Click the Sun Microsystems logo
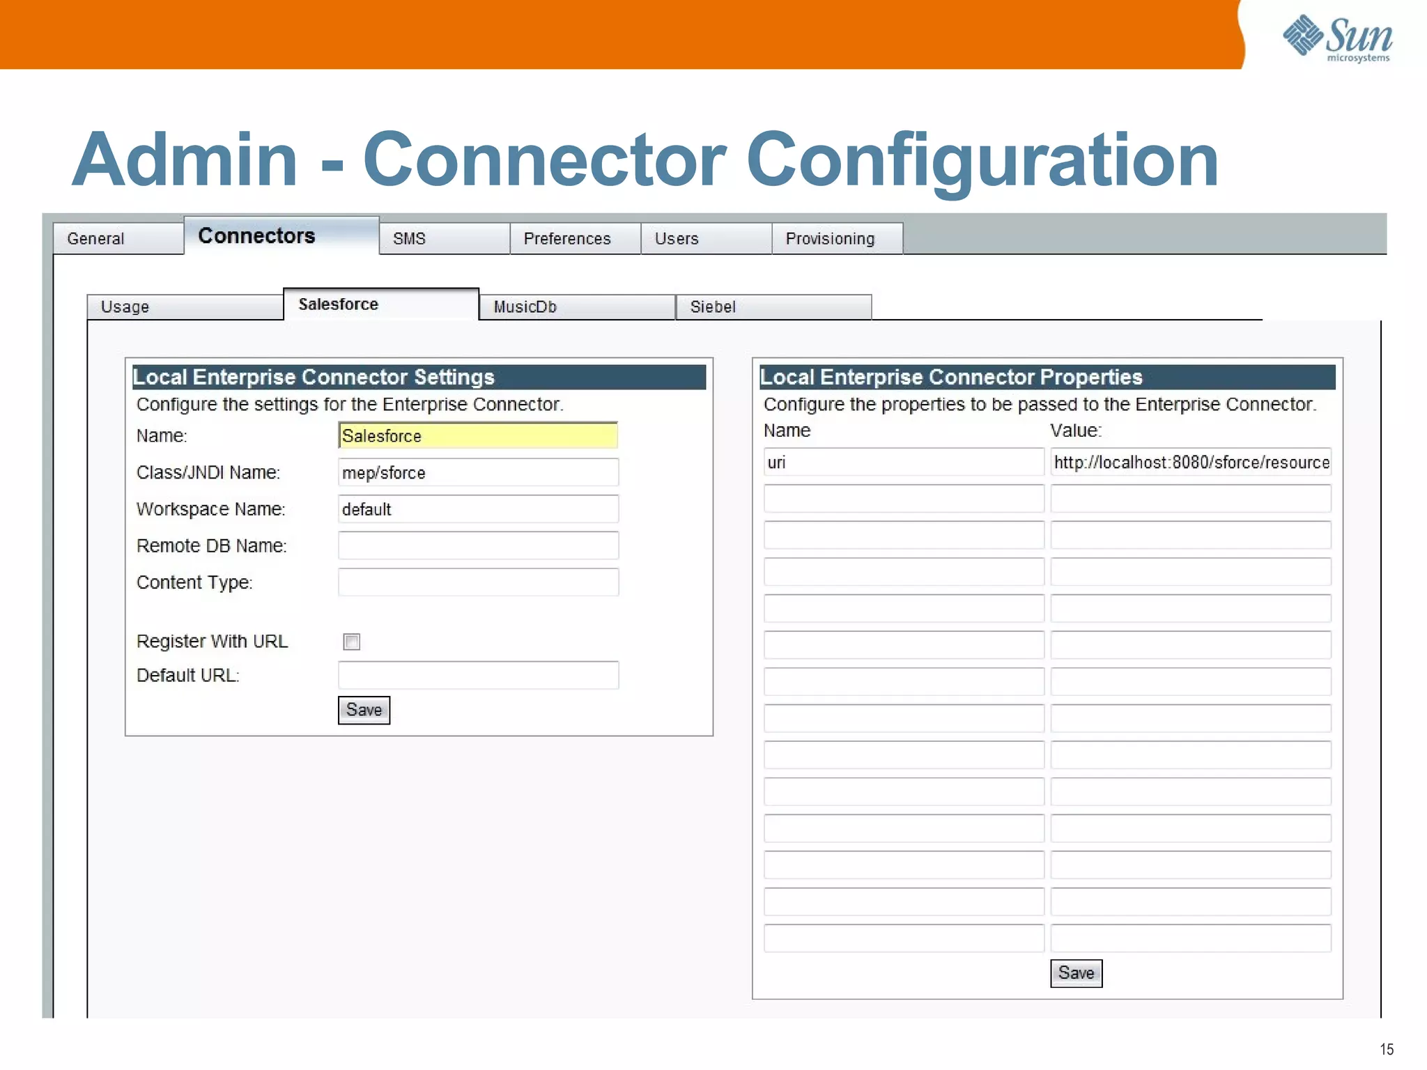 [x=1337, y=39]
